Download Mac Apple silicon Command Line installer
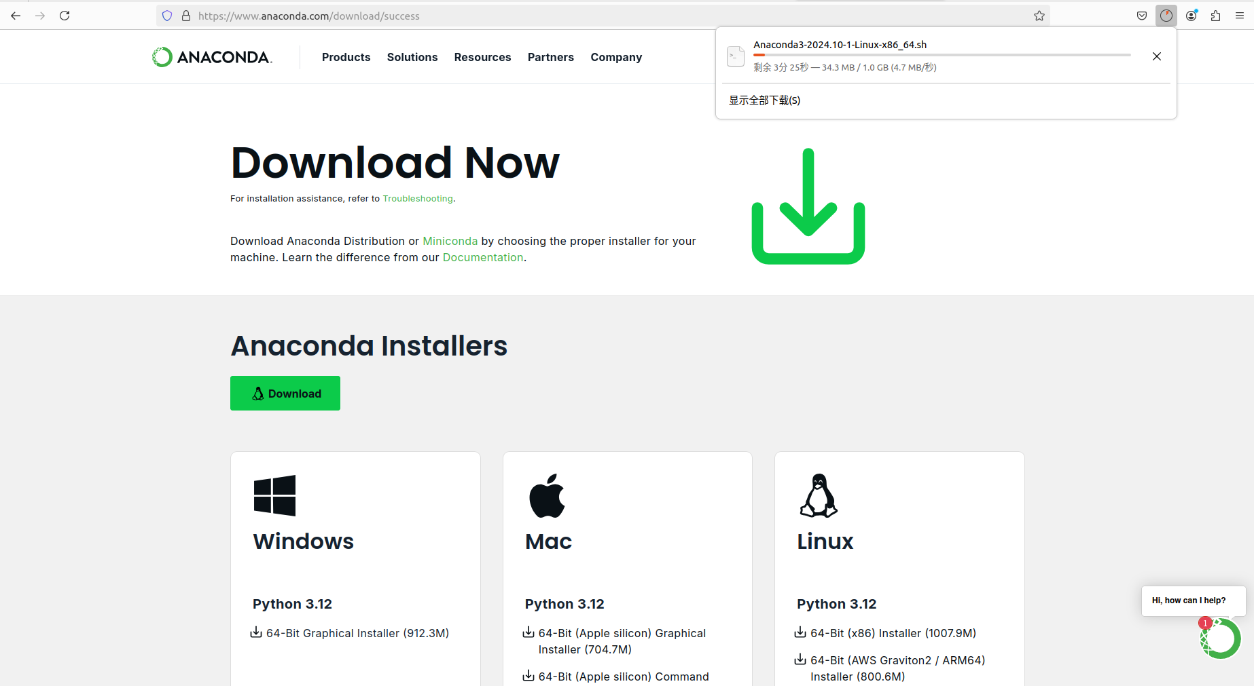The image size is (1254, 686). pyautogui.click(x=624, y=677)
